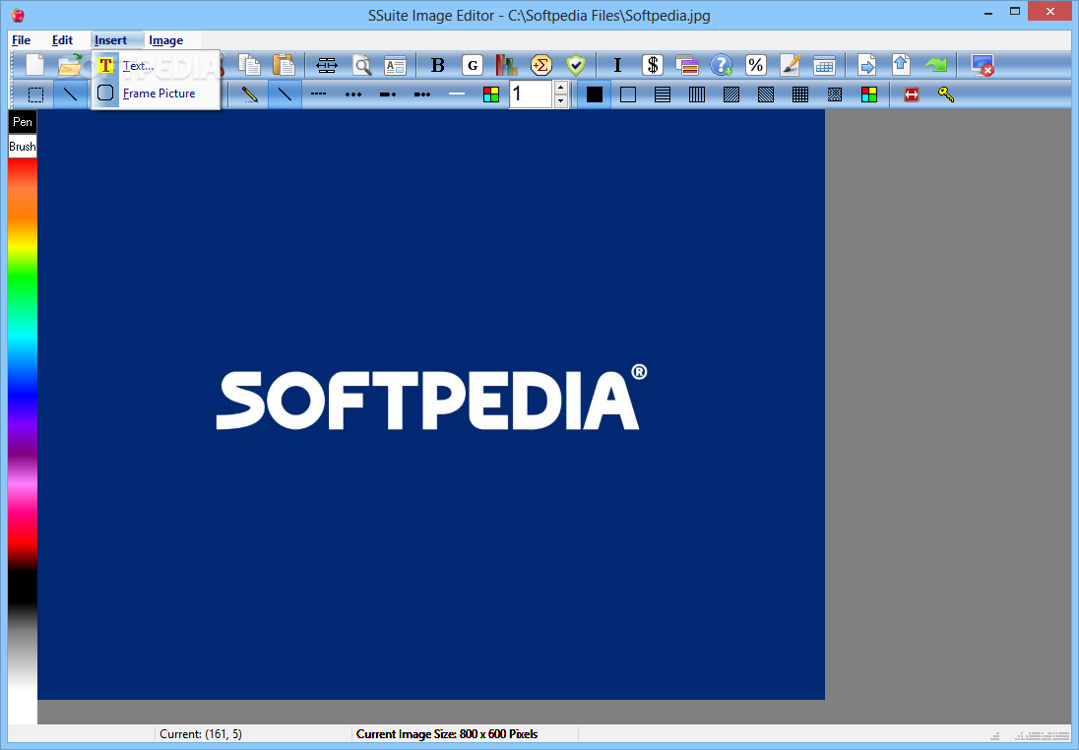Viewport: 1079px width, 750px height.
Task: Click the green curved arrow icon
Action: [x=936, y=65]
